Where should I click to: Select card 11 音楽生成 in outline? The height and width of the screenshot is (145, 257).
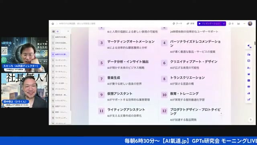click(60, 95)
